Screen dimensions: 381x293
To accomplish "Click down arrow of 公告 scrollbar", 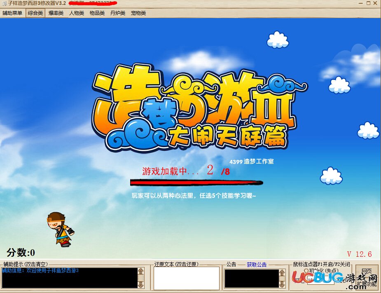I will (x=282, y=284).
